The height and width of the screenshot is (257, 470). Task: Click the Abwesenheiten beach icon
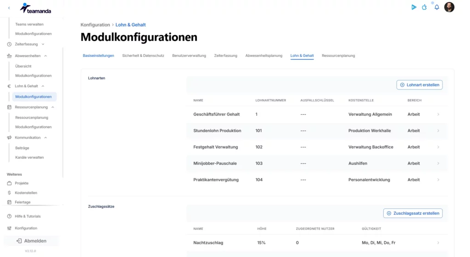9,56
